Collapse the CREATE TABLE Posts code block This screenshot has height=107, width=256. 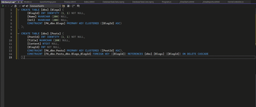pos(18,33)
